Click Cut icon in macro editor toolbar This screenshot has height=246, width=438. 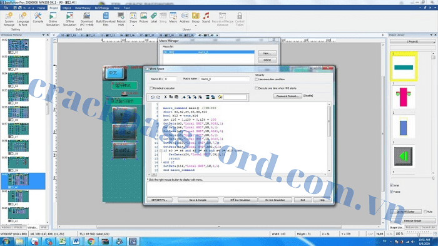(x=165, y=97)
